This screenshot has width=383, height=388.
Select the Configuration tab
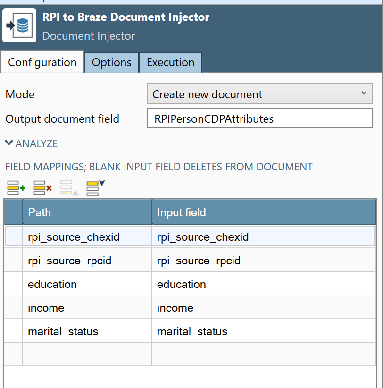(x=42, y=62)
